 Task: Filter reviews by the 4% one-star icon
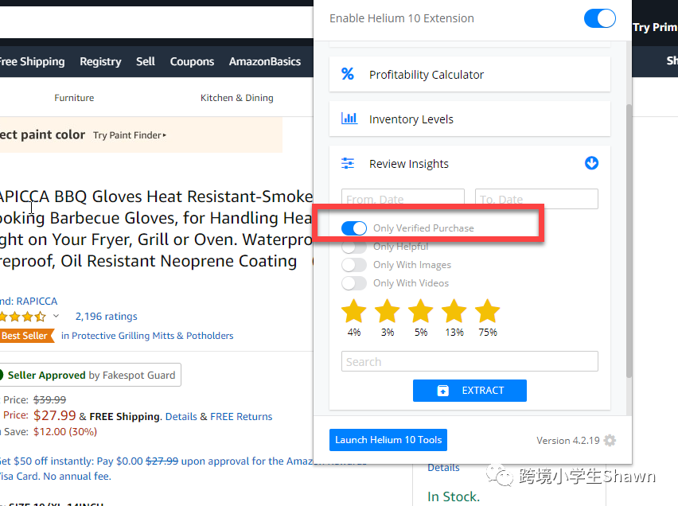click(353, 312)
